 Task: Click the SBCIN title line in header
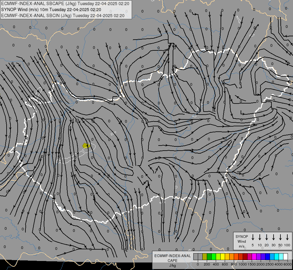[63, 16]
